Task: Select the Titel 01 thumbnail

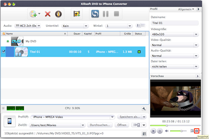Action: [21, 52]
